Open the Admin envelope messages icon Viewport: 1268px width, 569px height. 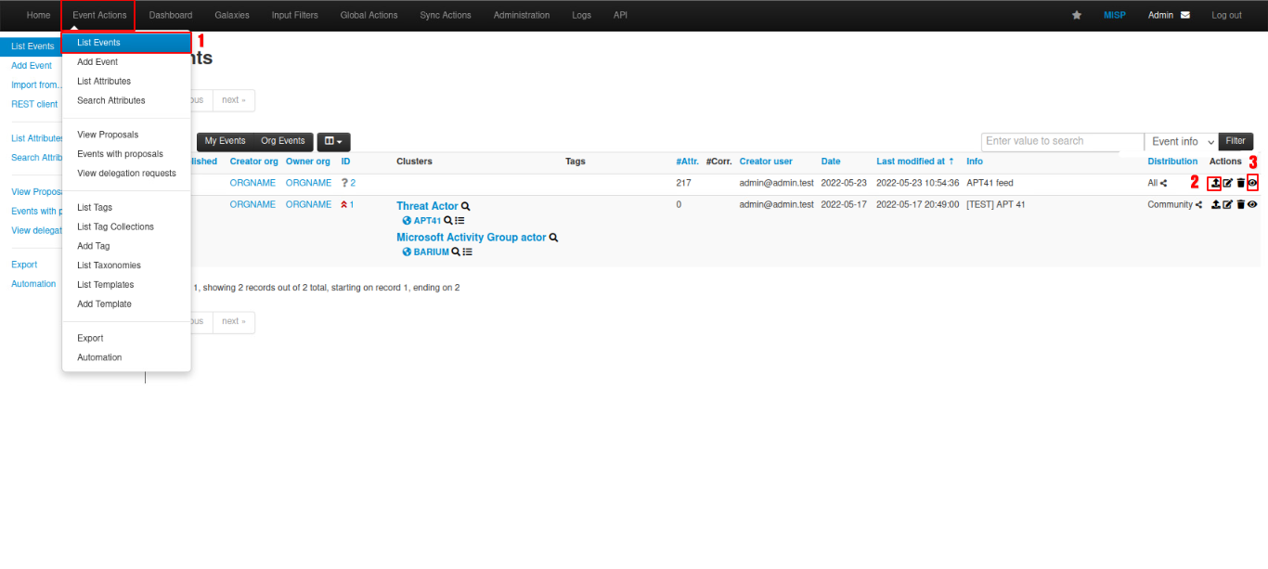pyautogui.click(x=1184, y=16)
